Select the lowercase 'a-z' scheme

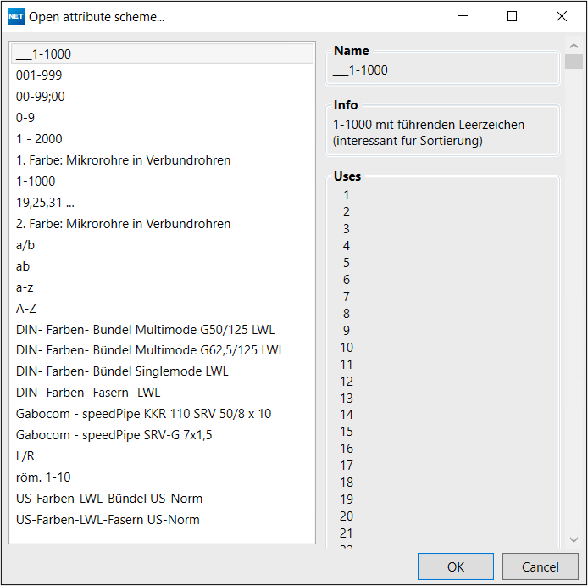click(163, 287)
